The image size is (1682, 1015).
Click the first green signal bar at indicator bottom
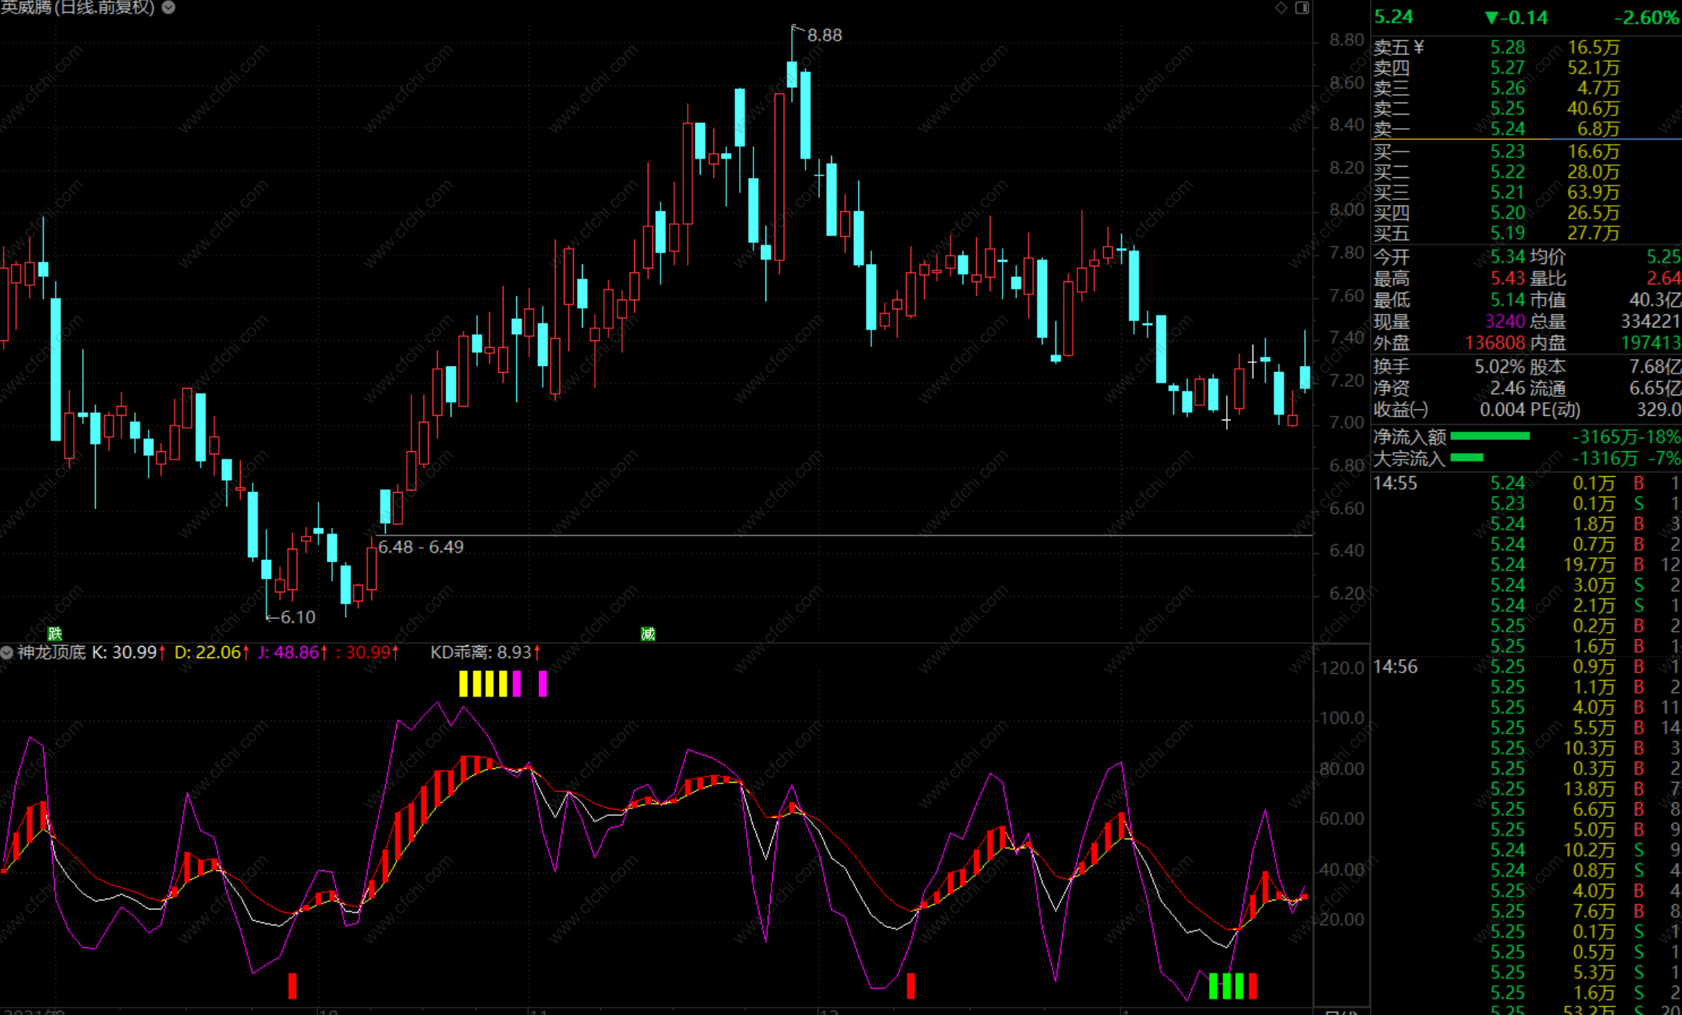[1213, 986]
